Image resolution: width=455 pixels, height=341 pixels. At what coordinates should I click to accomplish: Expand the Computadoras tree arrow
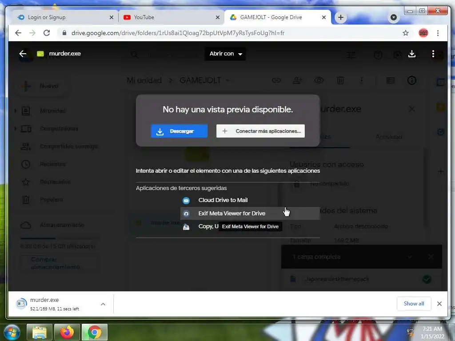(16, 128)
